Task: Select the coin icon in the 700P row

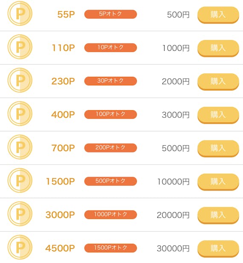Action: coord(20,147)
